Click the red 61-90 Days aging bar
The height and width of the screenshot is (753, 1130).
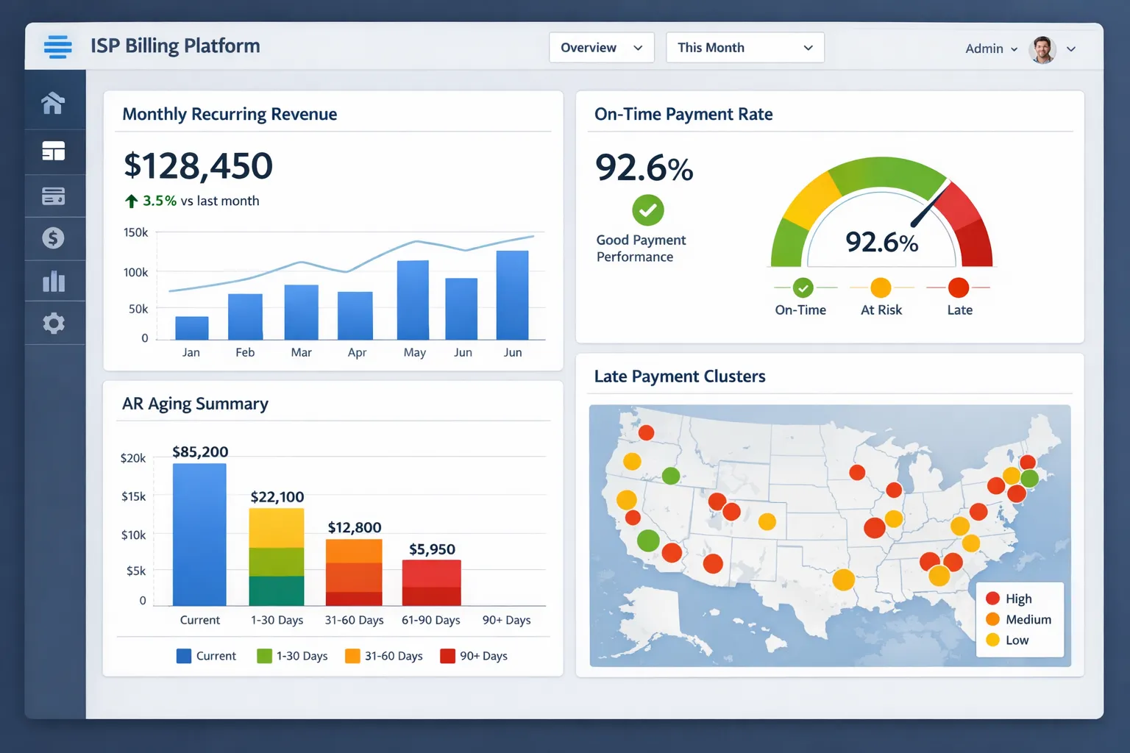(431, 583)
